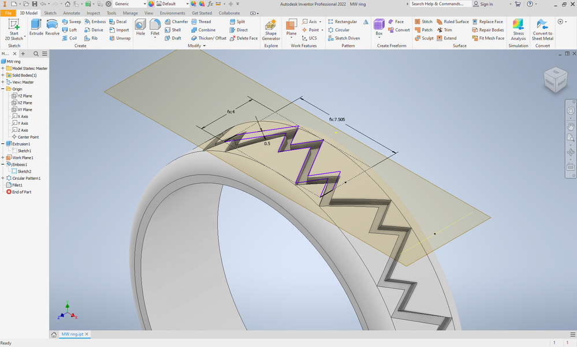Image resolution: width=577 pixels, height=347 pixels.
Task: Open Stress Analysis
Action: [x=518, y=29]
